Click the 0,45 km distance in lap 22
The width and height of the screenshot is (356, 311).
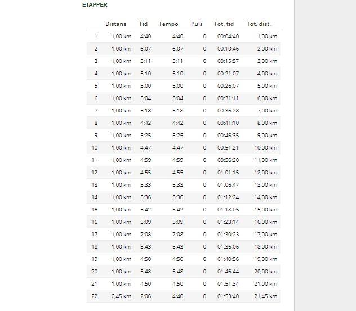121,296
